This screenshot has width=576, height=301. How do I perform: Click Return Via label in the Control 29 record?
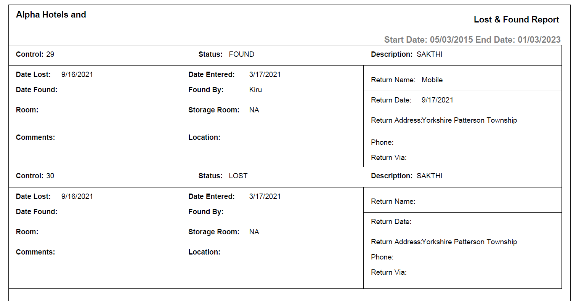[388, 158]
